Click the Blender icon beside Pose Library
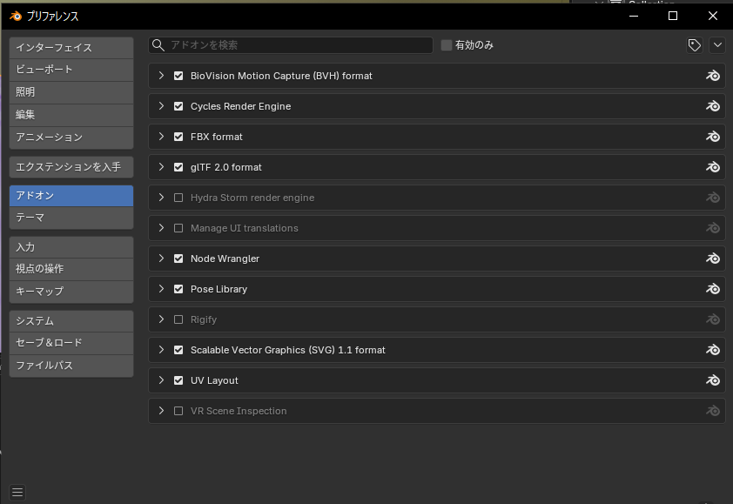 (713, 289)
